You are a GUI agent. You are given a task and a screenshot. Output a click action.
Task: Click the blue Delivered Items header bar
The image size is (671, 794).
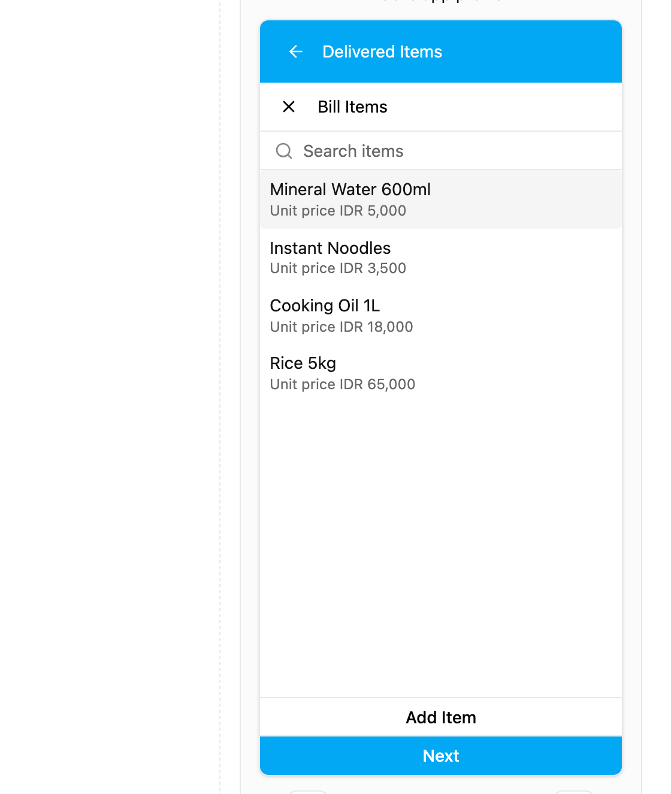click(441, 51)
